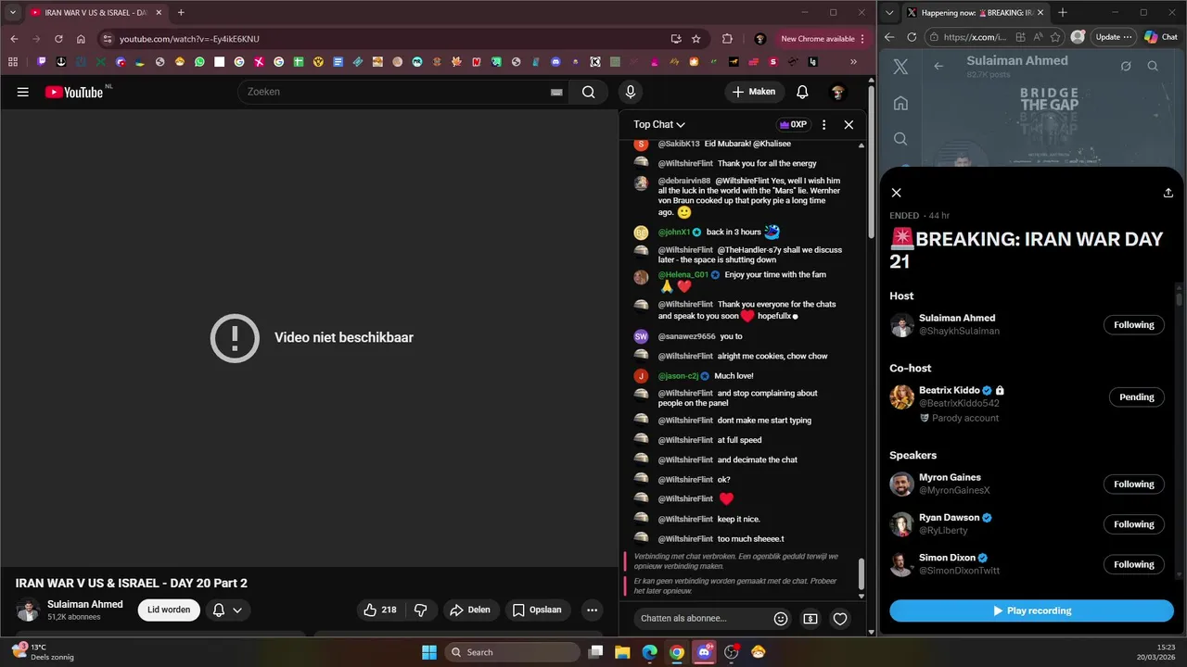Save video with the Opslaan button
The width and height of the screenshot is (1187, 667).
[x=537, y=610]
